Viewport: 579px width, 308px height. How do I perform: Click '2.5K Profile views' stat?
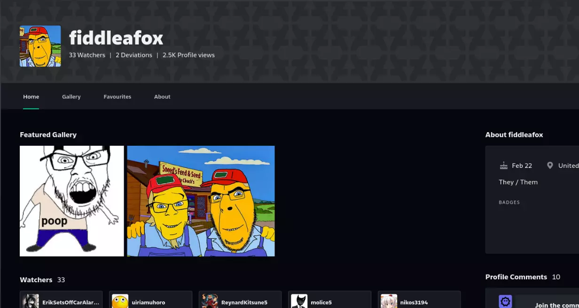(188, 55)
